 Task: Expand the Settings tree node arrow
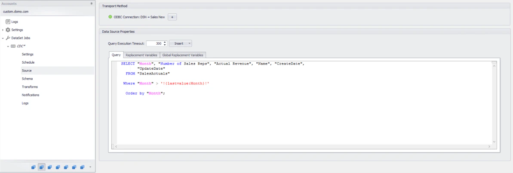point(3,30)
